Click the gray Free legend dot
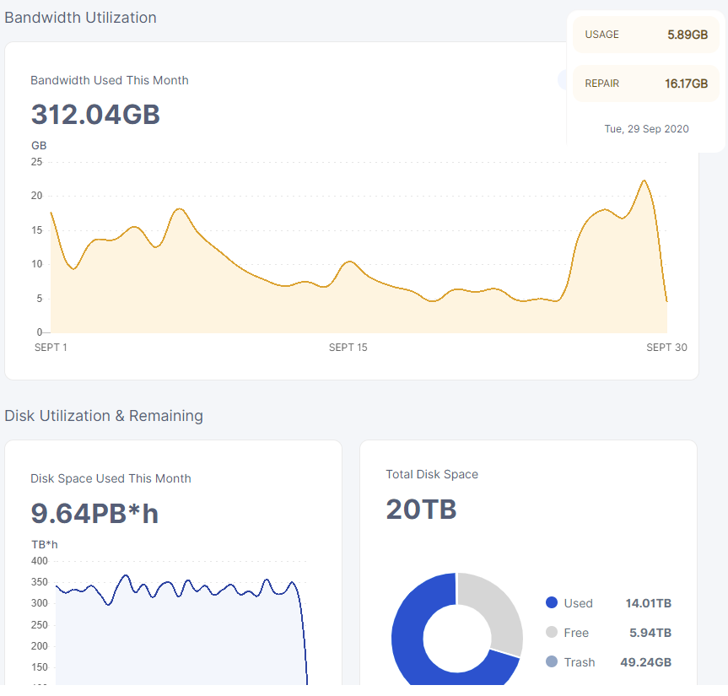Viewport: 728px width, 696px height. tap(552, 633)
